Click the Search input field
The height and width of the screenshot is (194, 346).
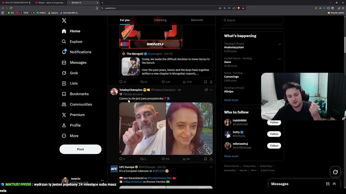252,20
